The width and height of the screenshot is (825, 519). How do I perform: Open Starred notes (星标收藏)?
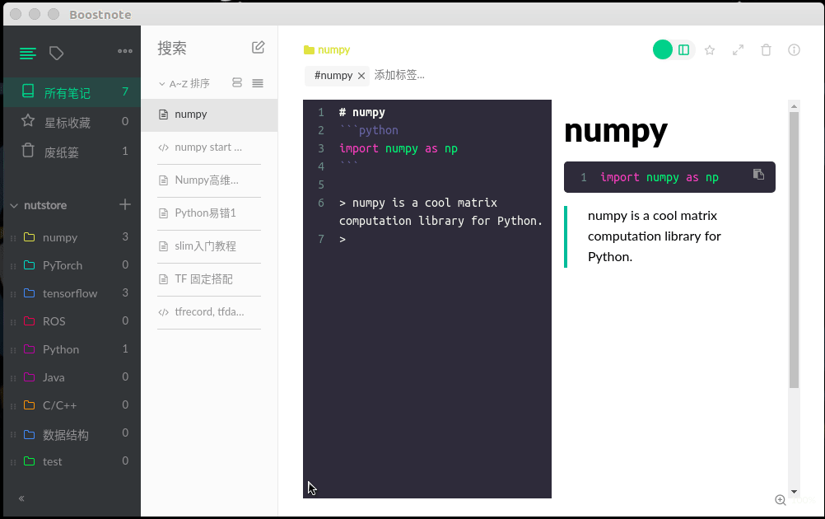click(x=72, y=122)
